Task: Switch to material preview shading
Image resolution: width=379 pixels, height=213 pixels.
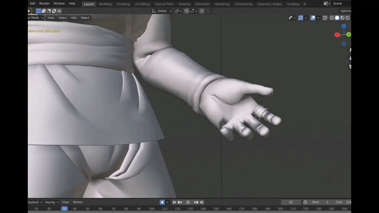Action: click(x=343, y=17)
